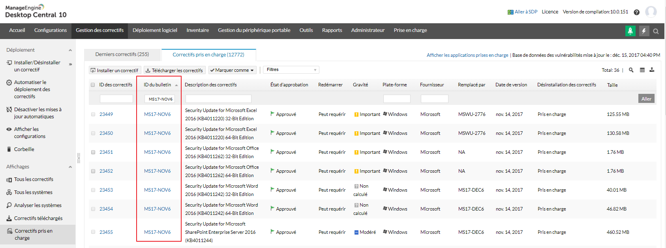The height and width of the screenshot is (248, 666).
Task: Click the Fournisseur filter field
Action: click(x=435, y=99)
